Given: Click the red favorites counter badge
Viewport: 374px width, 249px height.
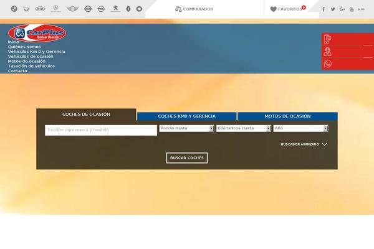Looking at the screenshot, I should click(x=304, y=7).
